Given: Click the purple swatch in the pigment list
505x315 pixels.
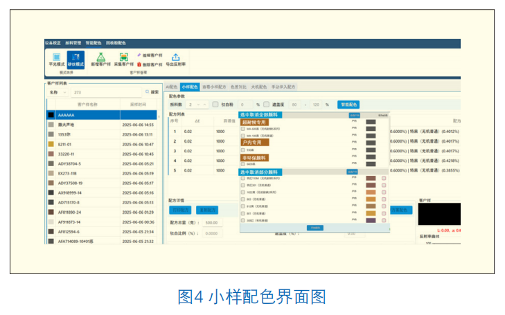Looking at the screenshot, I should 371,220.
